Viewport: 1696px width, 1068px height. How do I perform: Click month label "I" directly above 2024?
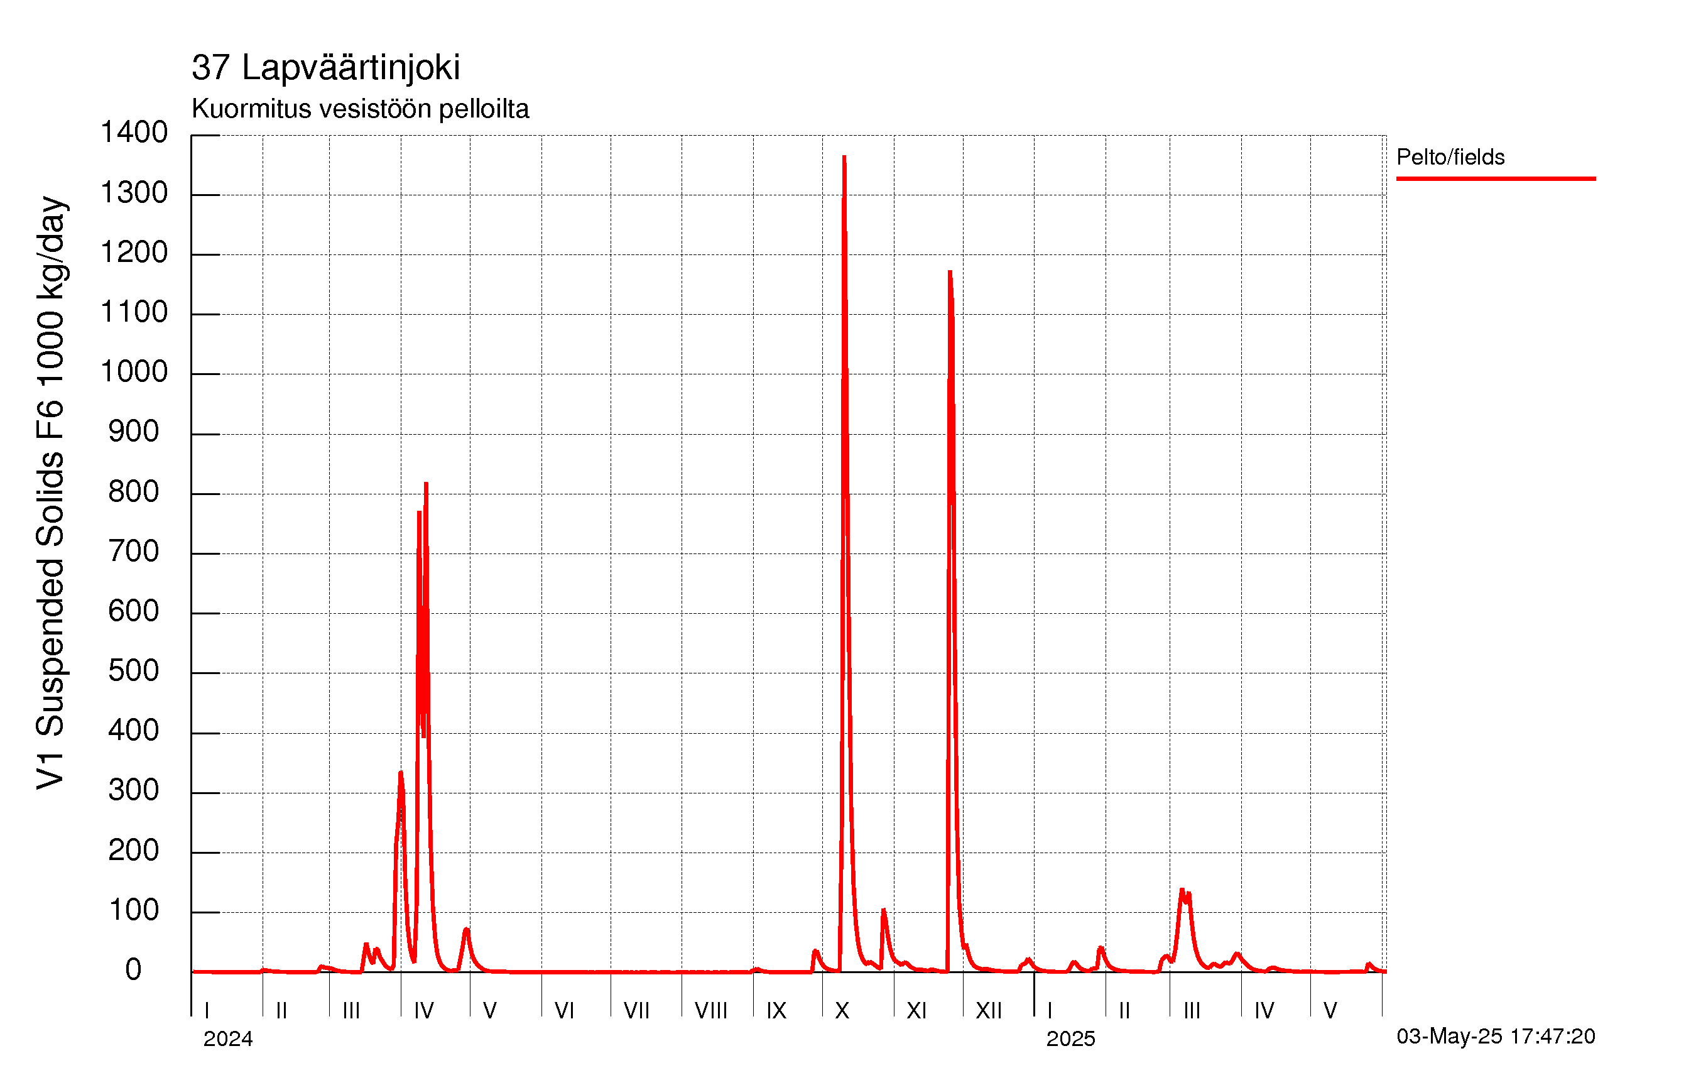[207, 1011]
